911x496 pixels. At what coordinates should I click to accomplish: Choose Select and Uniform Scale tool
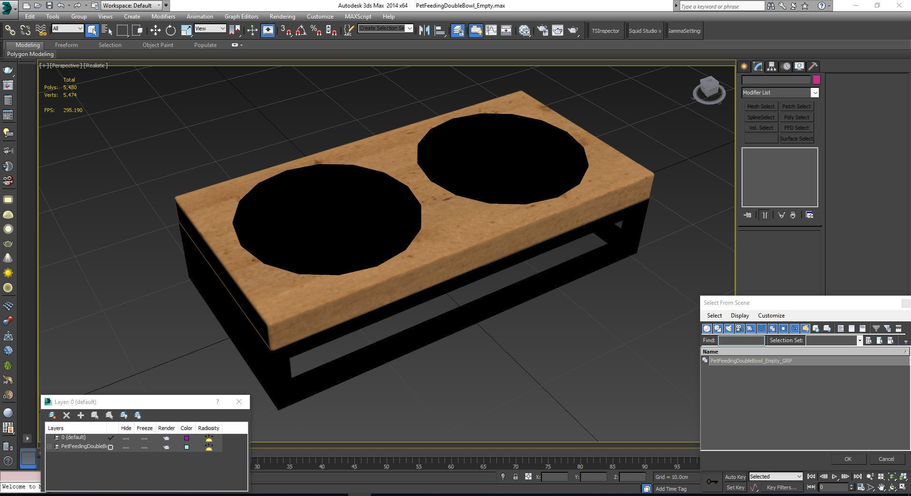(x=186, y=30)
